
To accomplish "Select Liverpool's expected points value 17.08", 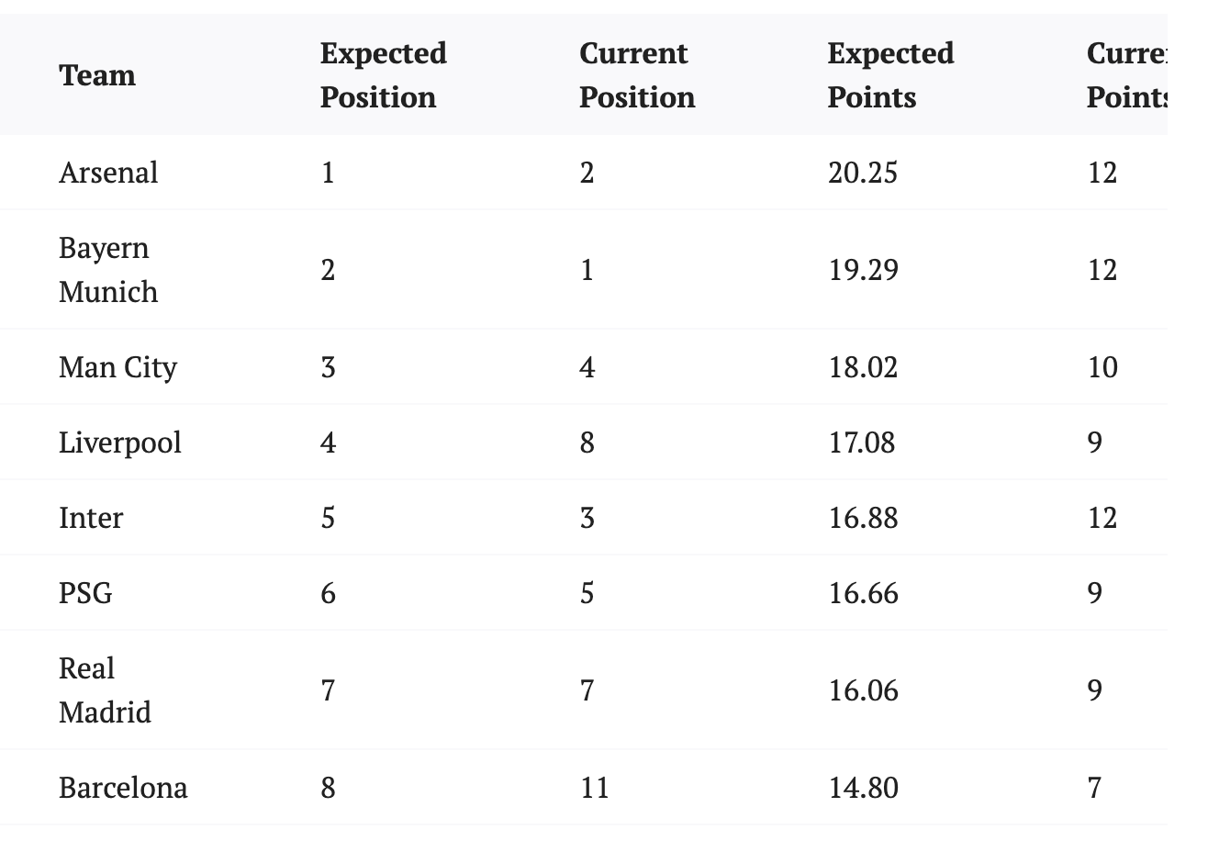I will (861, 443).
